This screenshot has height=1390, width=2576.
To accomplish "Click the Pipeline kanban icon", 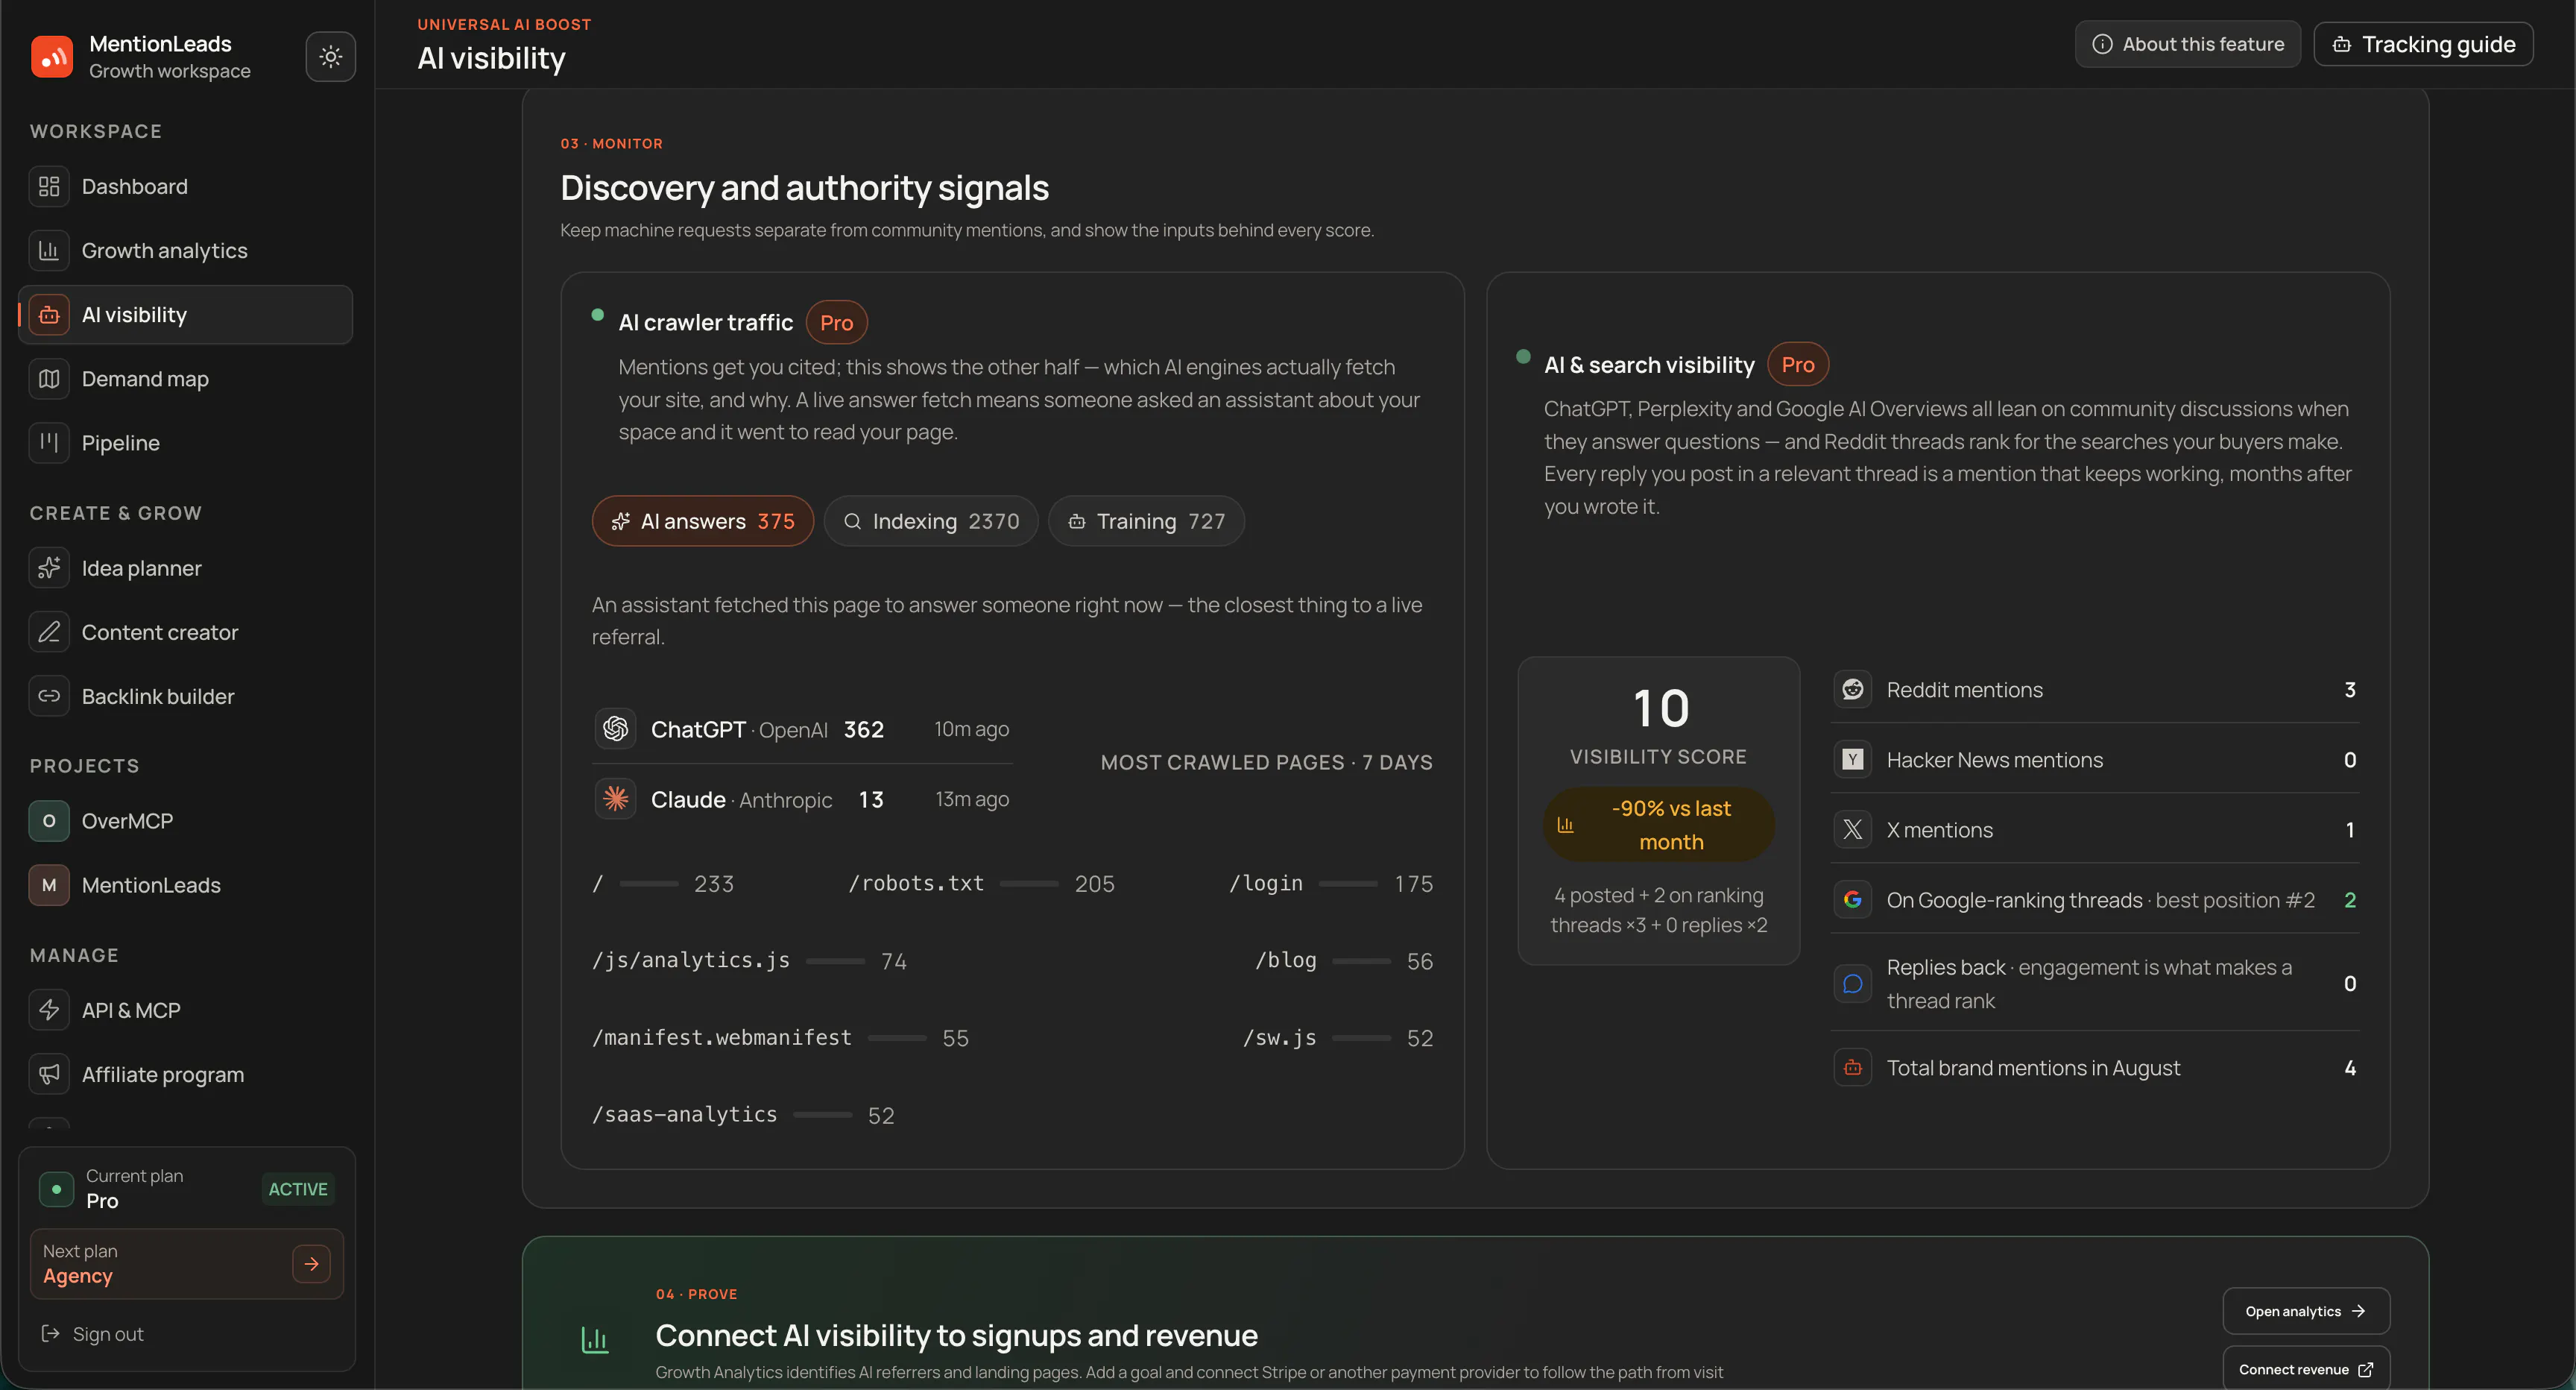I will 49,443.
